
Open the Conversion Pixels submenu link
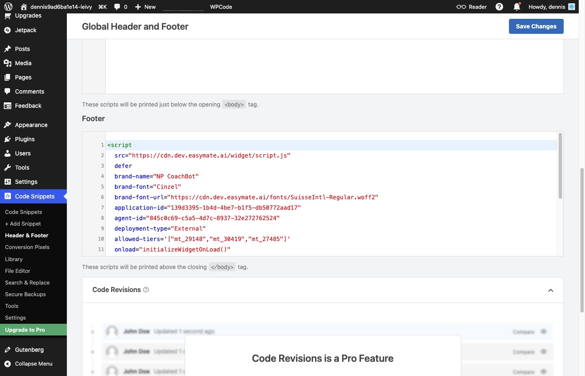point(27,247)
